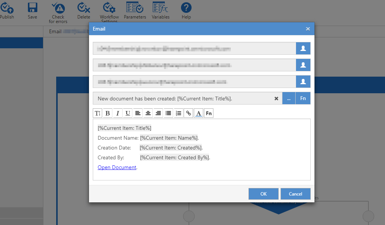Click the subject line input
This screenshot has width=385, height=225.
coord(187,99)
